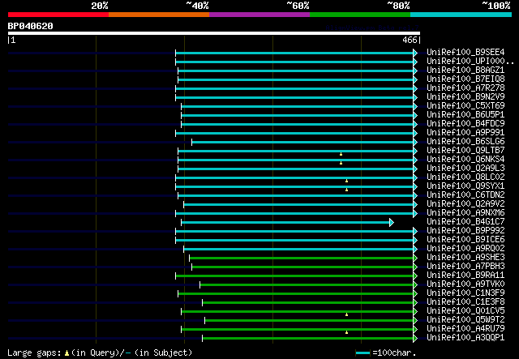
Task: Select the UniRef100_C1E3F8 label
Action: 465,302
